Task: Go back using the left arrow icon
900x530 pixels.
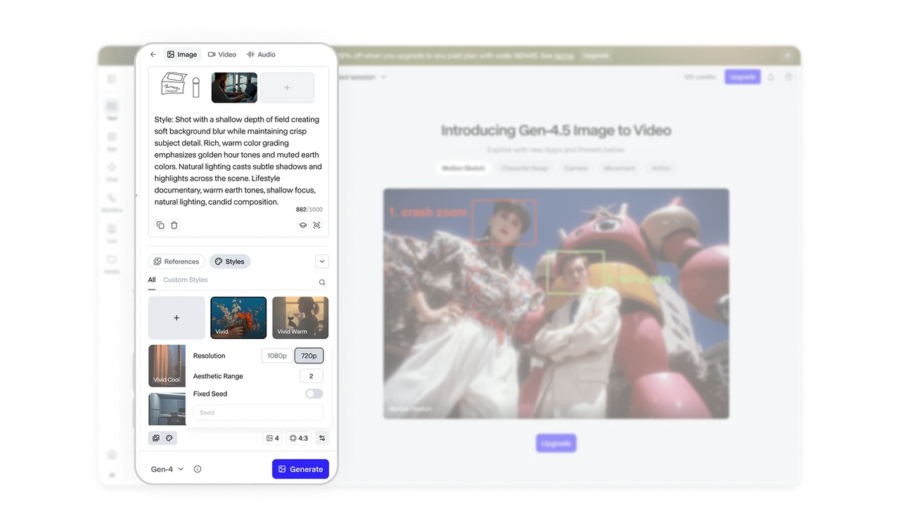Action: click(153, 55)
